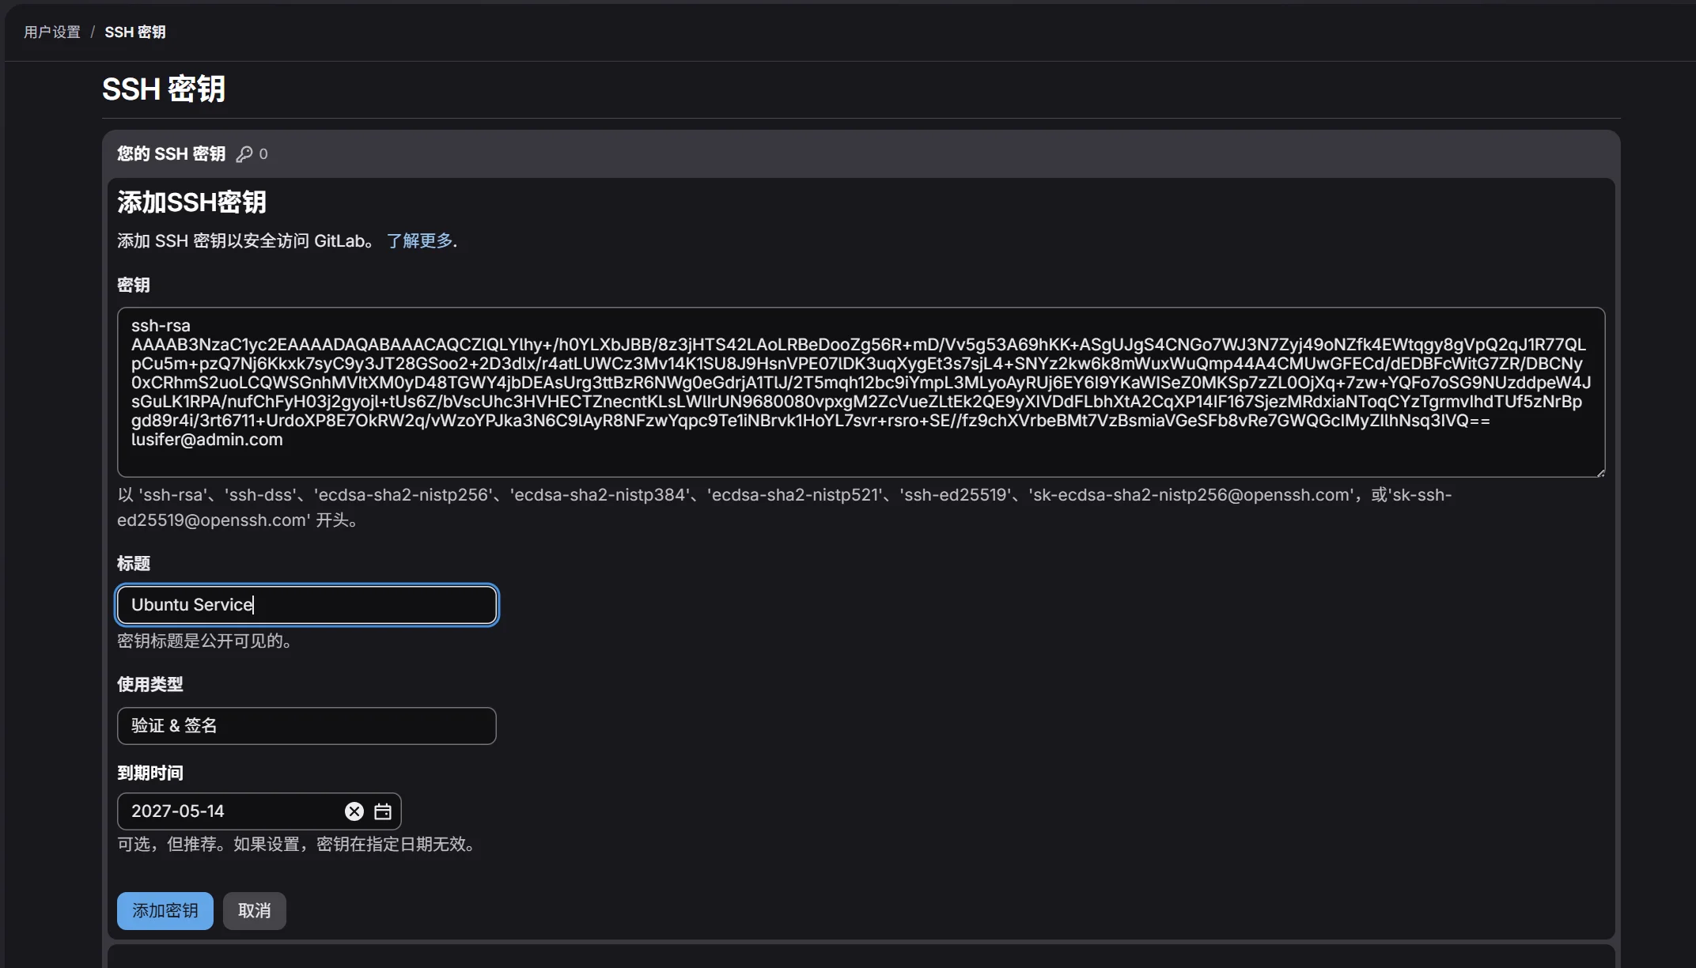
Task: Click the 到期时间 label
Action: [x=150, y=773]
